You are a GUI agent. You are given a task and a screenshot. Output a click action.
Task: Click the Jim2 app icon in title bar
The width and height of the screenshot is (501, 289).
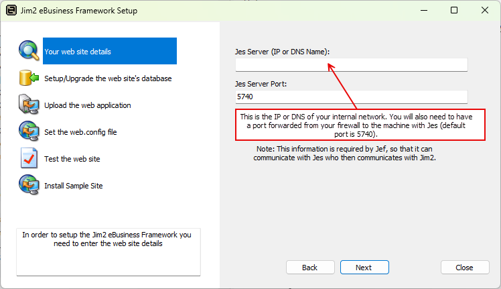click(x=11, y=11)
